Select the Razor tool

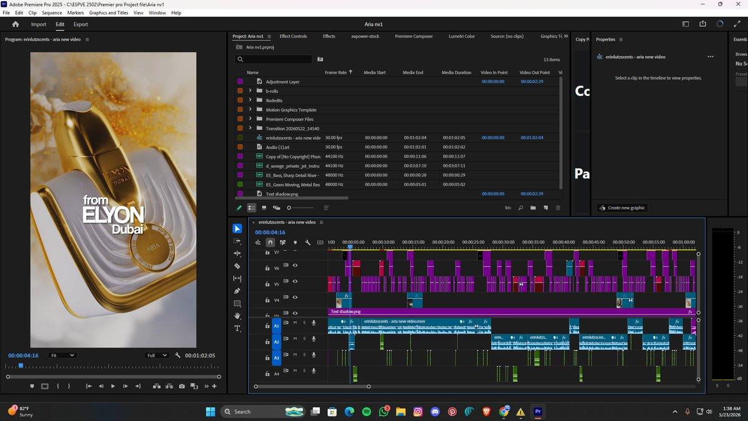237,266
